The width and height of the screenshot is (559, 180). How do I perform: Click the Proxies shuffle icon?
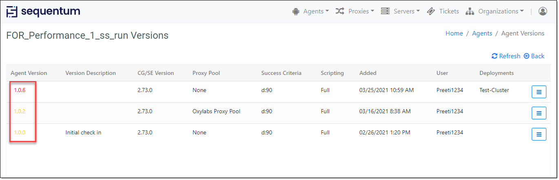point(340,11)
